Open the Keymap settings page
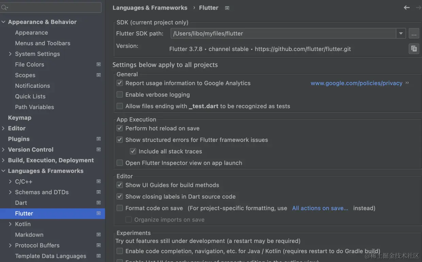Viewport: 422px width, 262px height. click(x=20, y=118)
